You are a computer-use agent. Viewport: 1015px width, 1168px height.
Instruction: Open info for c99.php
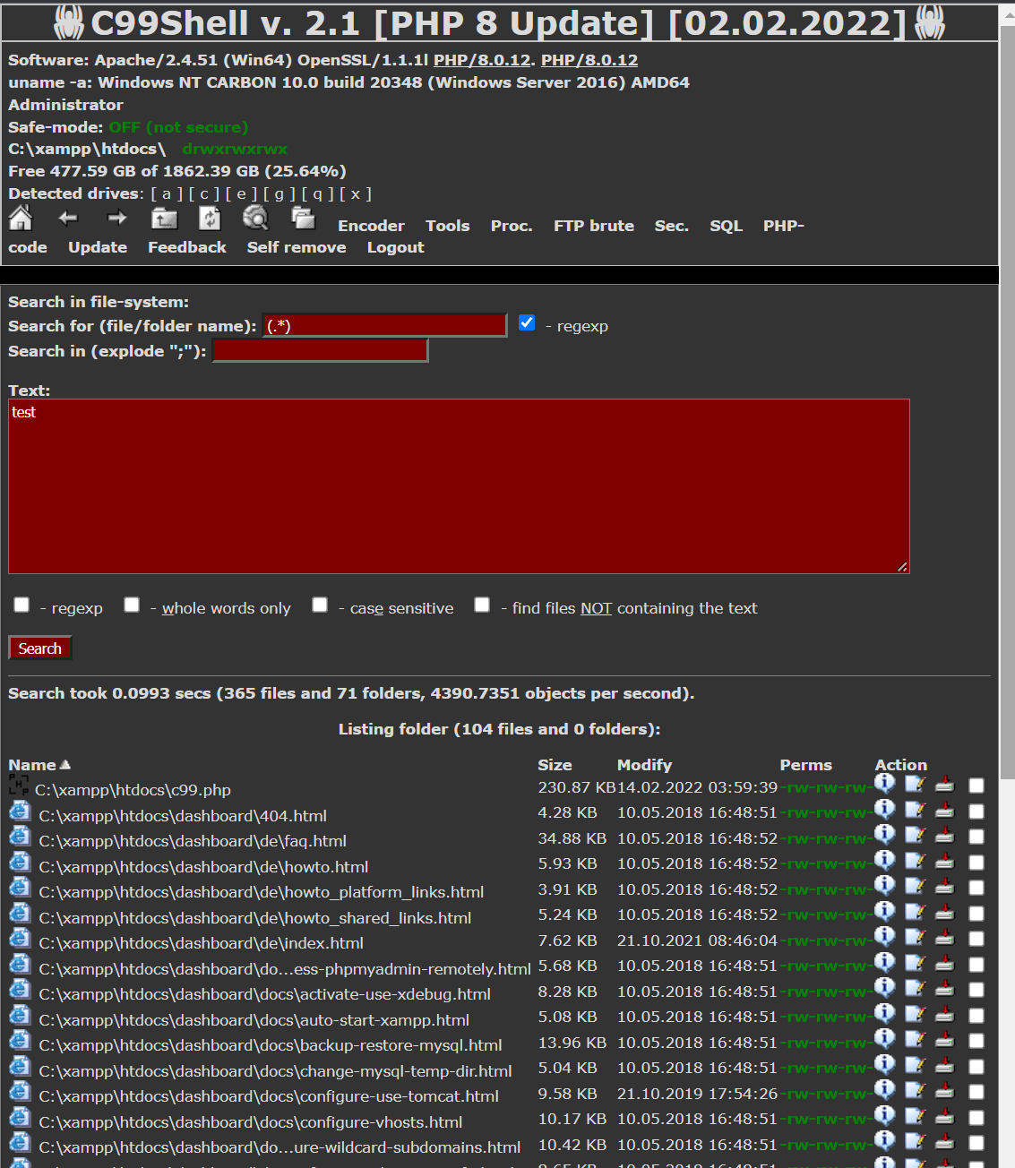(x=885, y=783)
